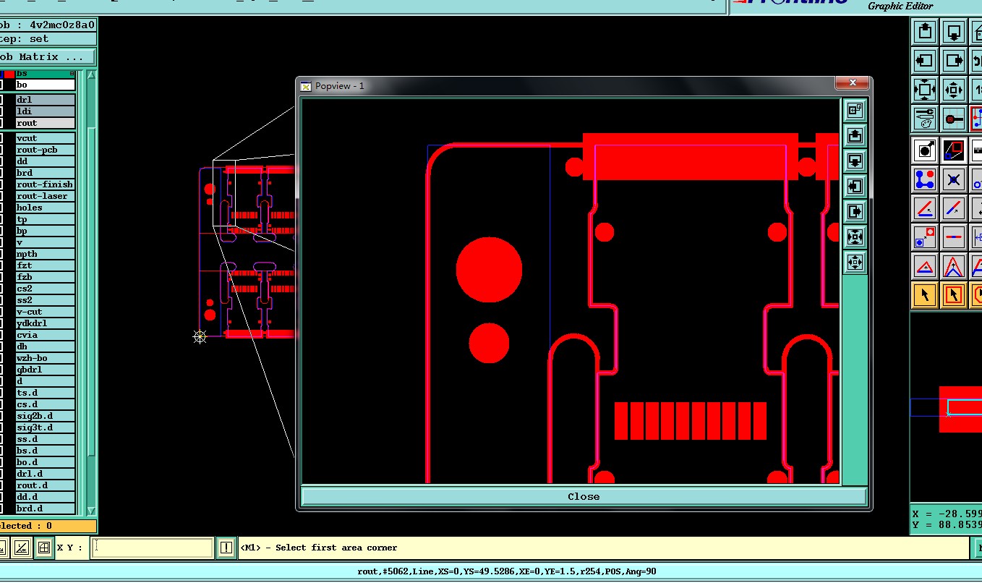Screen dimensions: 982x583
Task: Click the zoom in icon with outward arrows
Action: [925, 90]
